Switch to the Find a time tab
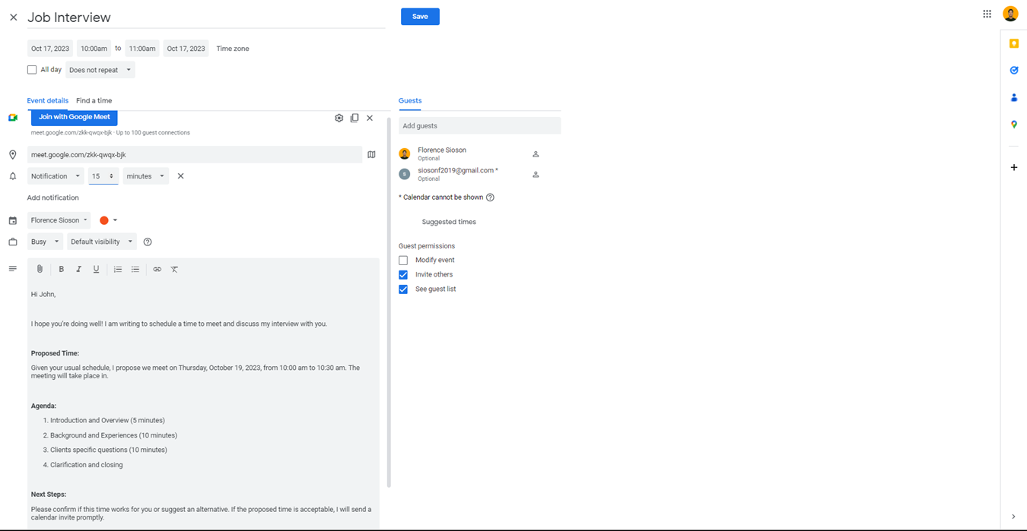The image size is (1027, 531). click(x=94, y=100)
